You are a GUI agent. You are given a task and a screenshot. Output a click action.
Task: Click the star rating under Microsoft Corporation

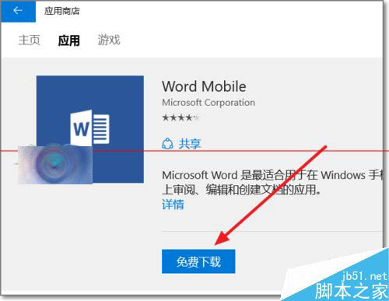tap(180, 118)
